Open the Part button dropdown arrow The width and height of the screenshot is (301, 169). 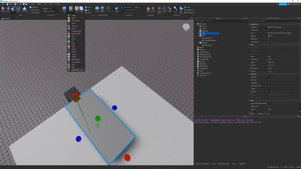point(64,13)
